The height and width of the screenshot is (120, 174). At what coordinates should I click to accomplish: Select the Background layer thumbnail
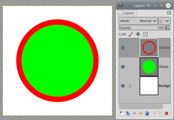tap(149, 86)
